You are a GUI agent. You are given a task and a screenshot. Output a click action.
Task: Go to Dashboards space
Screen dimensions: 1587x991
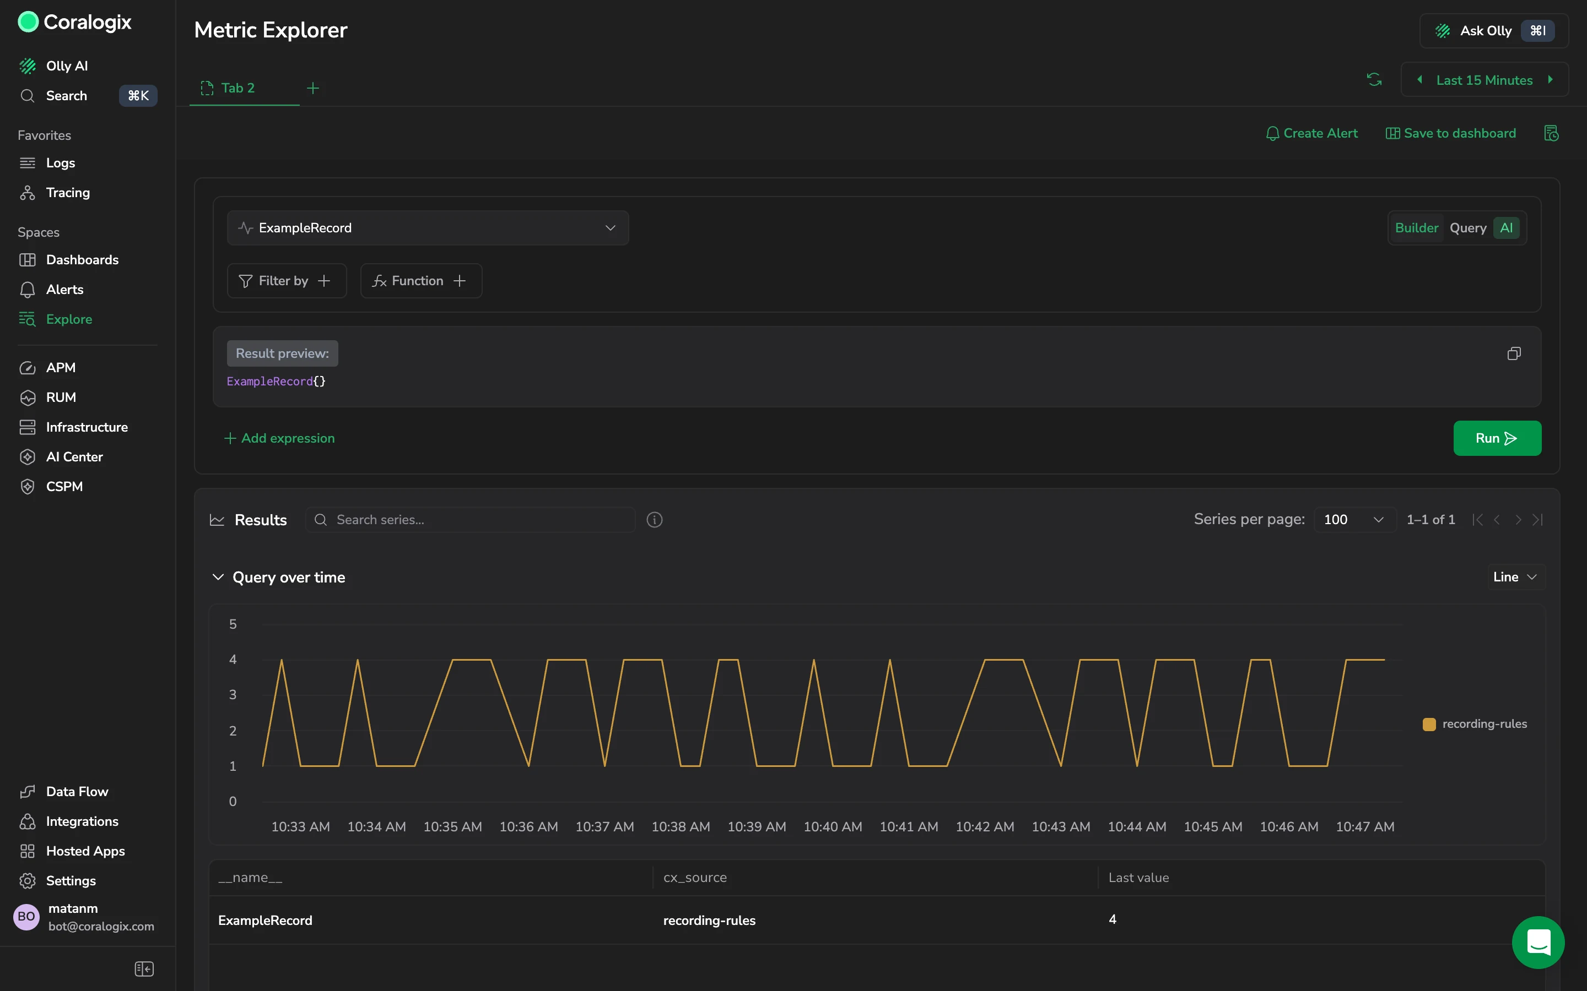point(82,259)
